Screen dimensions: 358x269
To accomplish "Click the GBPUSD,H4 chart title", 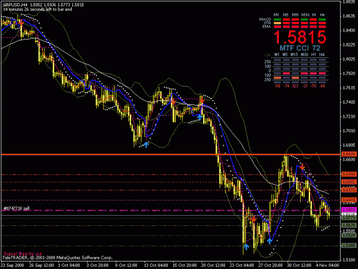I will [15, 5].
